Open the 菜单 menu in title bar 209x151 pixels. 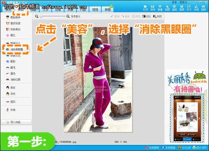tap(174, 2)
